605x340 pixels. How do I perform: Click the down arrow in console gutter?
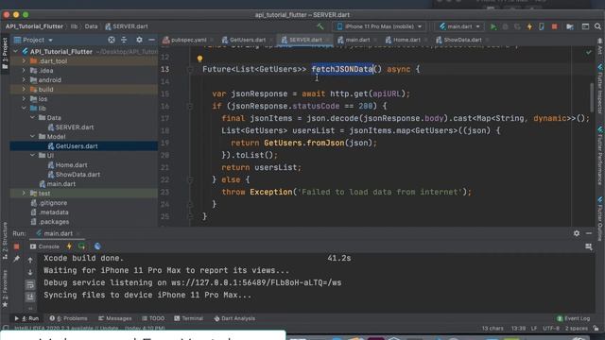[30, 273]
